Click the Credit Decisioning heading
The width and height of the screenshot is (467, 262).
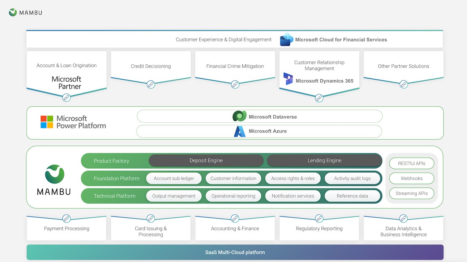point(151,66)
